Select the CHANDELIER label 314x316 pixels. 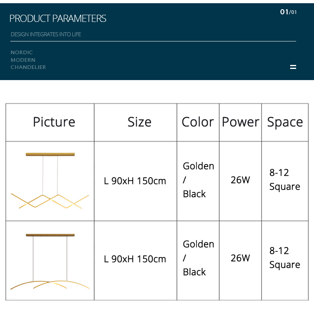[28, 67]
